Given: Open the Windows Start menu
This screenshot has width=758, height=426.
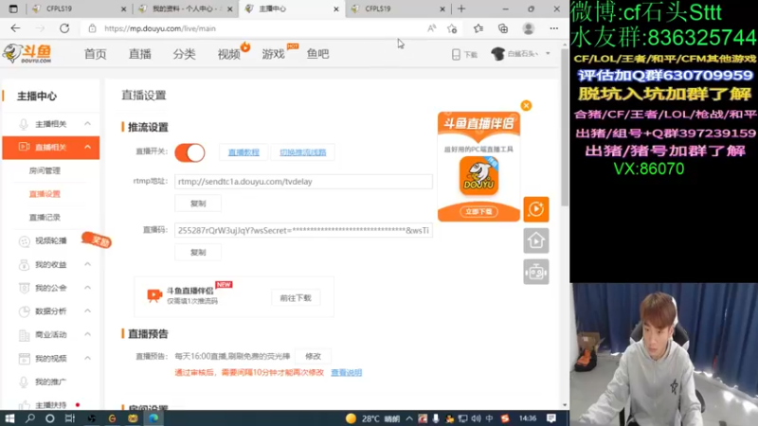Looking at the screenshot, I should pos(9,418).
